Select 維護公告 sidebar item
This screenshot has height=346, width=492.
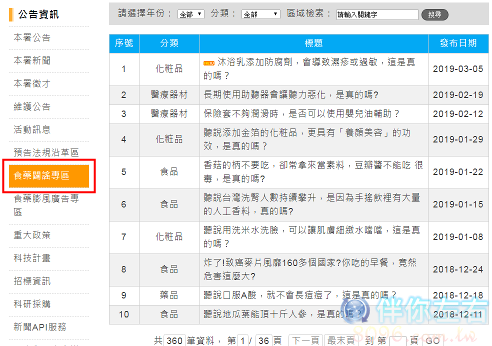(32, 106)
